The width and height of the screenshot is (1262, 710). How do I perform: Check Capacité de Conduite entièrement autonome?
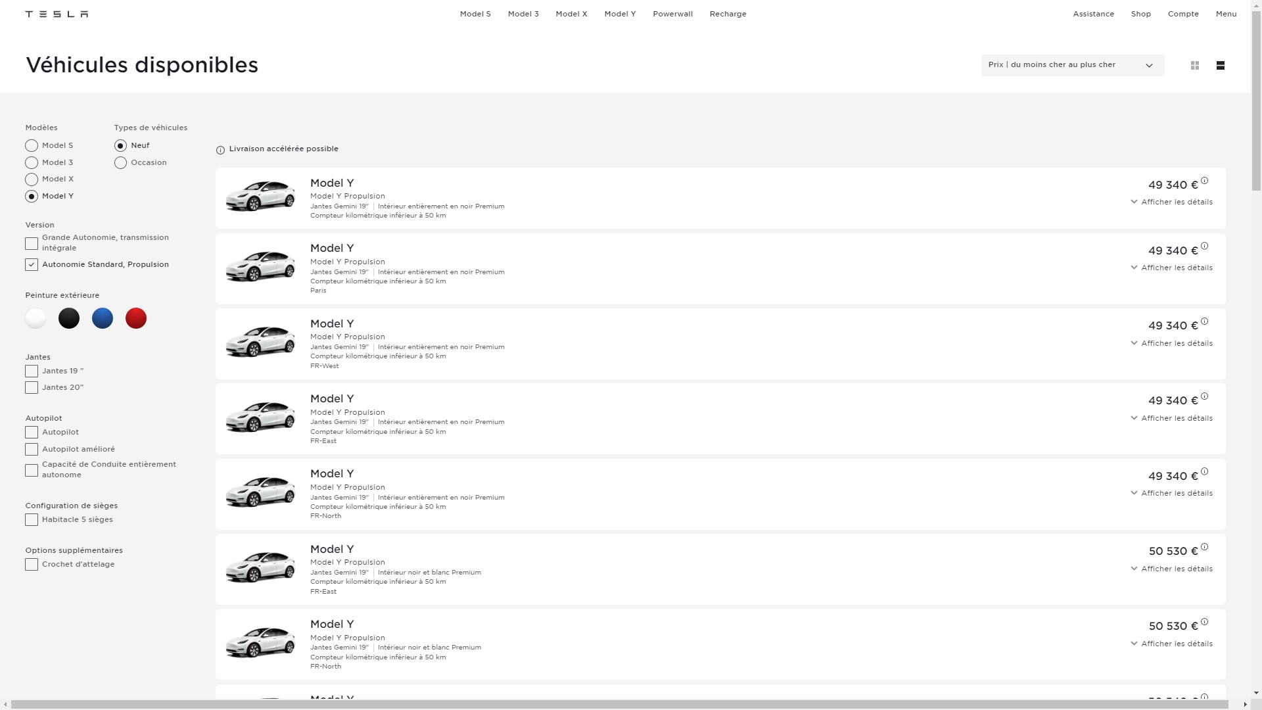pos(32,471)
